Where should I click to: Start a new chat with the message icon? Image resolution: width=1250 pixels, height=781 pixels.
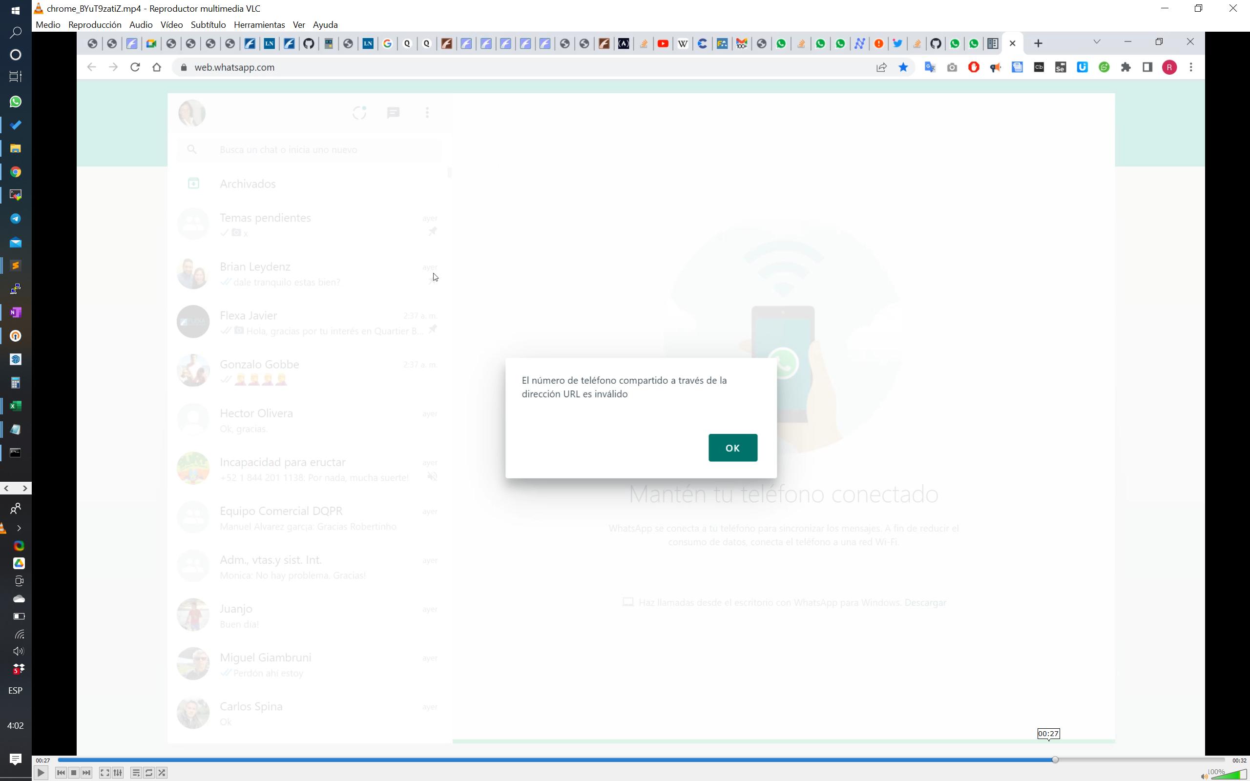tap(393, 113)
